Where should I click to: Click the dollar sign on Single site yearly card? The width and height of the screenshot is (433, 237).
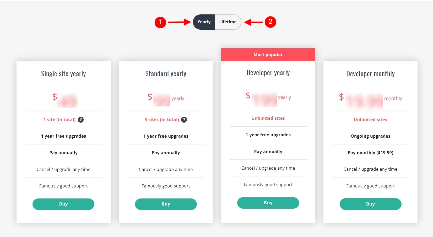pyautogui.click(x=55, y=98)
